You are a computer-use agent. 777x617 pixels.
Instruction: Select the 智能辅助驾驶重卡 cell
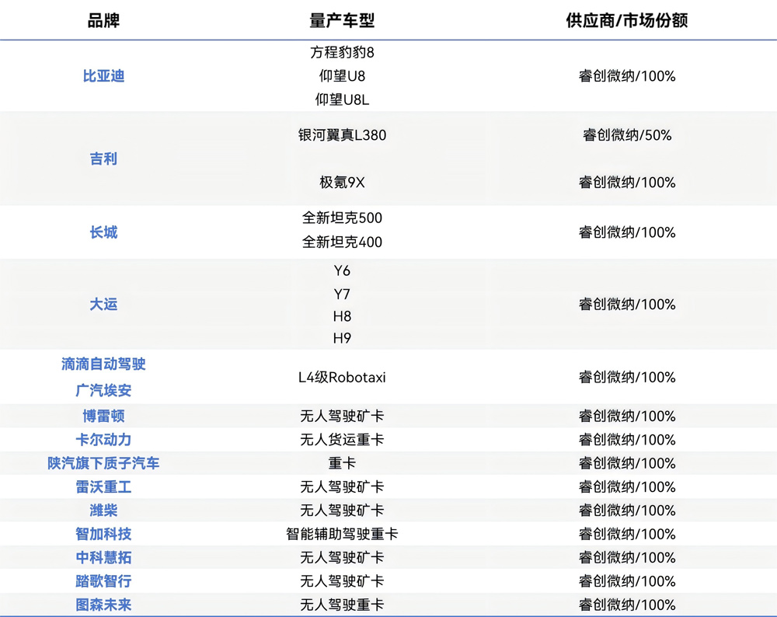(x=342, y=534)
